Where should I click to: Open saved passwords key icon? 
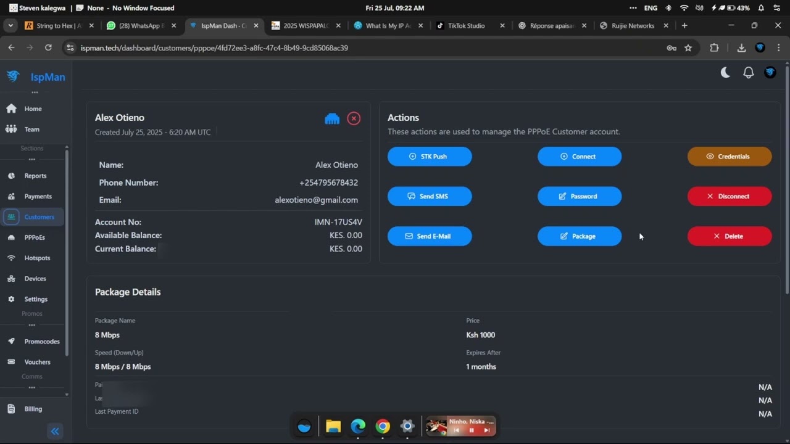671,47
